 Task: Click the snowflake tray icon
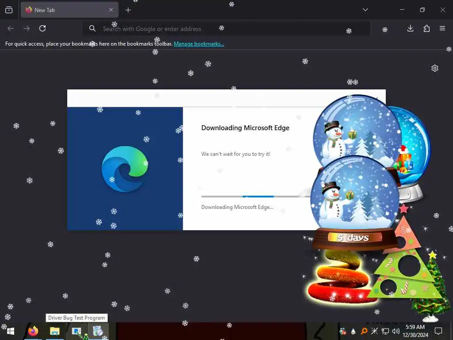pos(374,331)
